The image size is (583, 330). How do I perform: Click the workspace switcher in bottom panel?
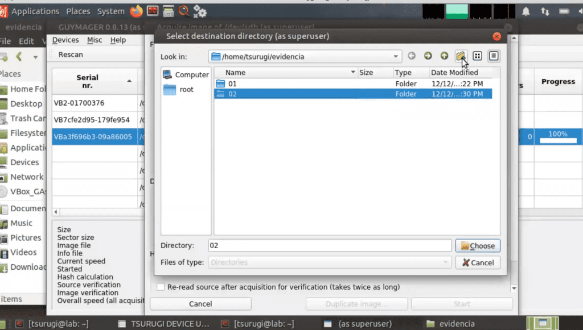(x=543, y=323)
